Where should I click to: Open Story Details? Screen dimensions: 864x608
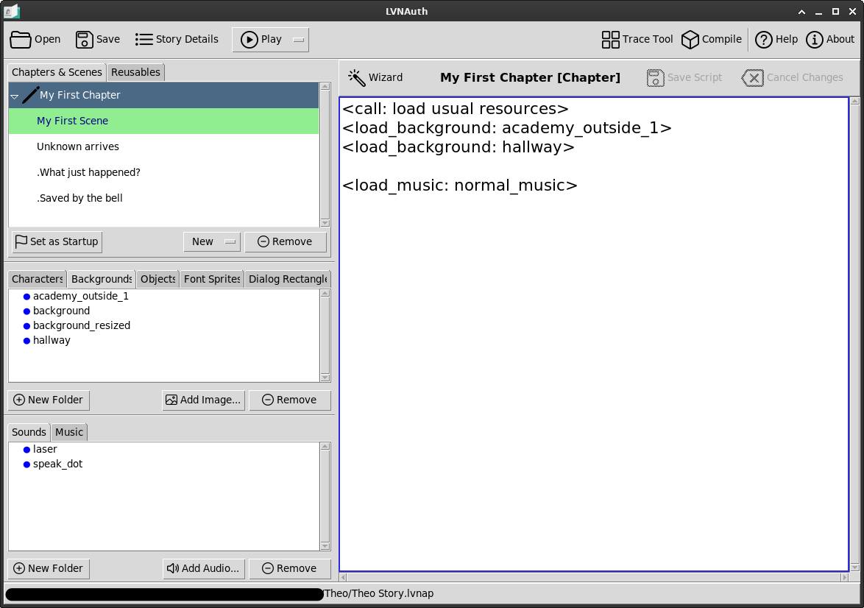coord(177,39)
